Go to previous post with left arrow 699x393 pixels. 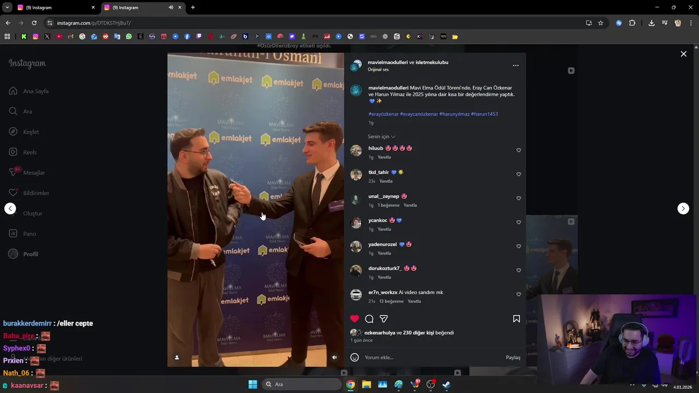coord(10,209)
